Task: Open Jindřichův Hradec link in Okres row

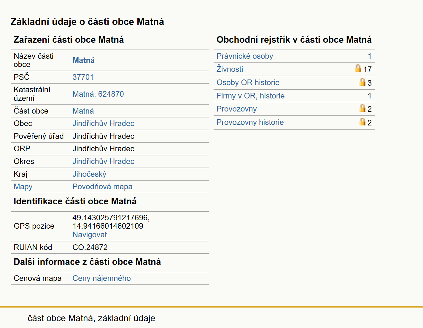Action: [x=103, y=161]
